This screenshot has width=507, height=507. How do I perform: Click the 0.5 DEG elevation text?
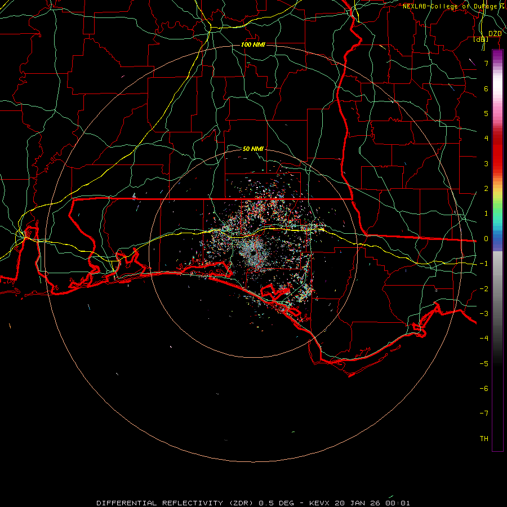(277, 503)
